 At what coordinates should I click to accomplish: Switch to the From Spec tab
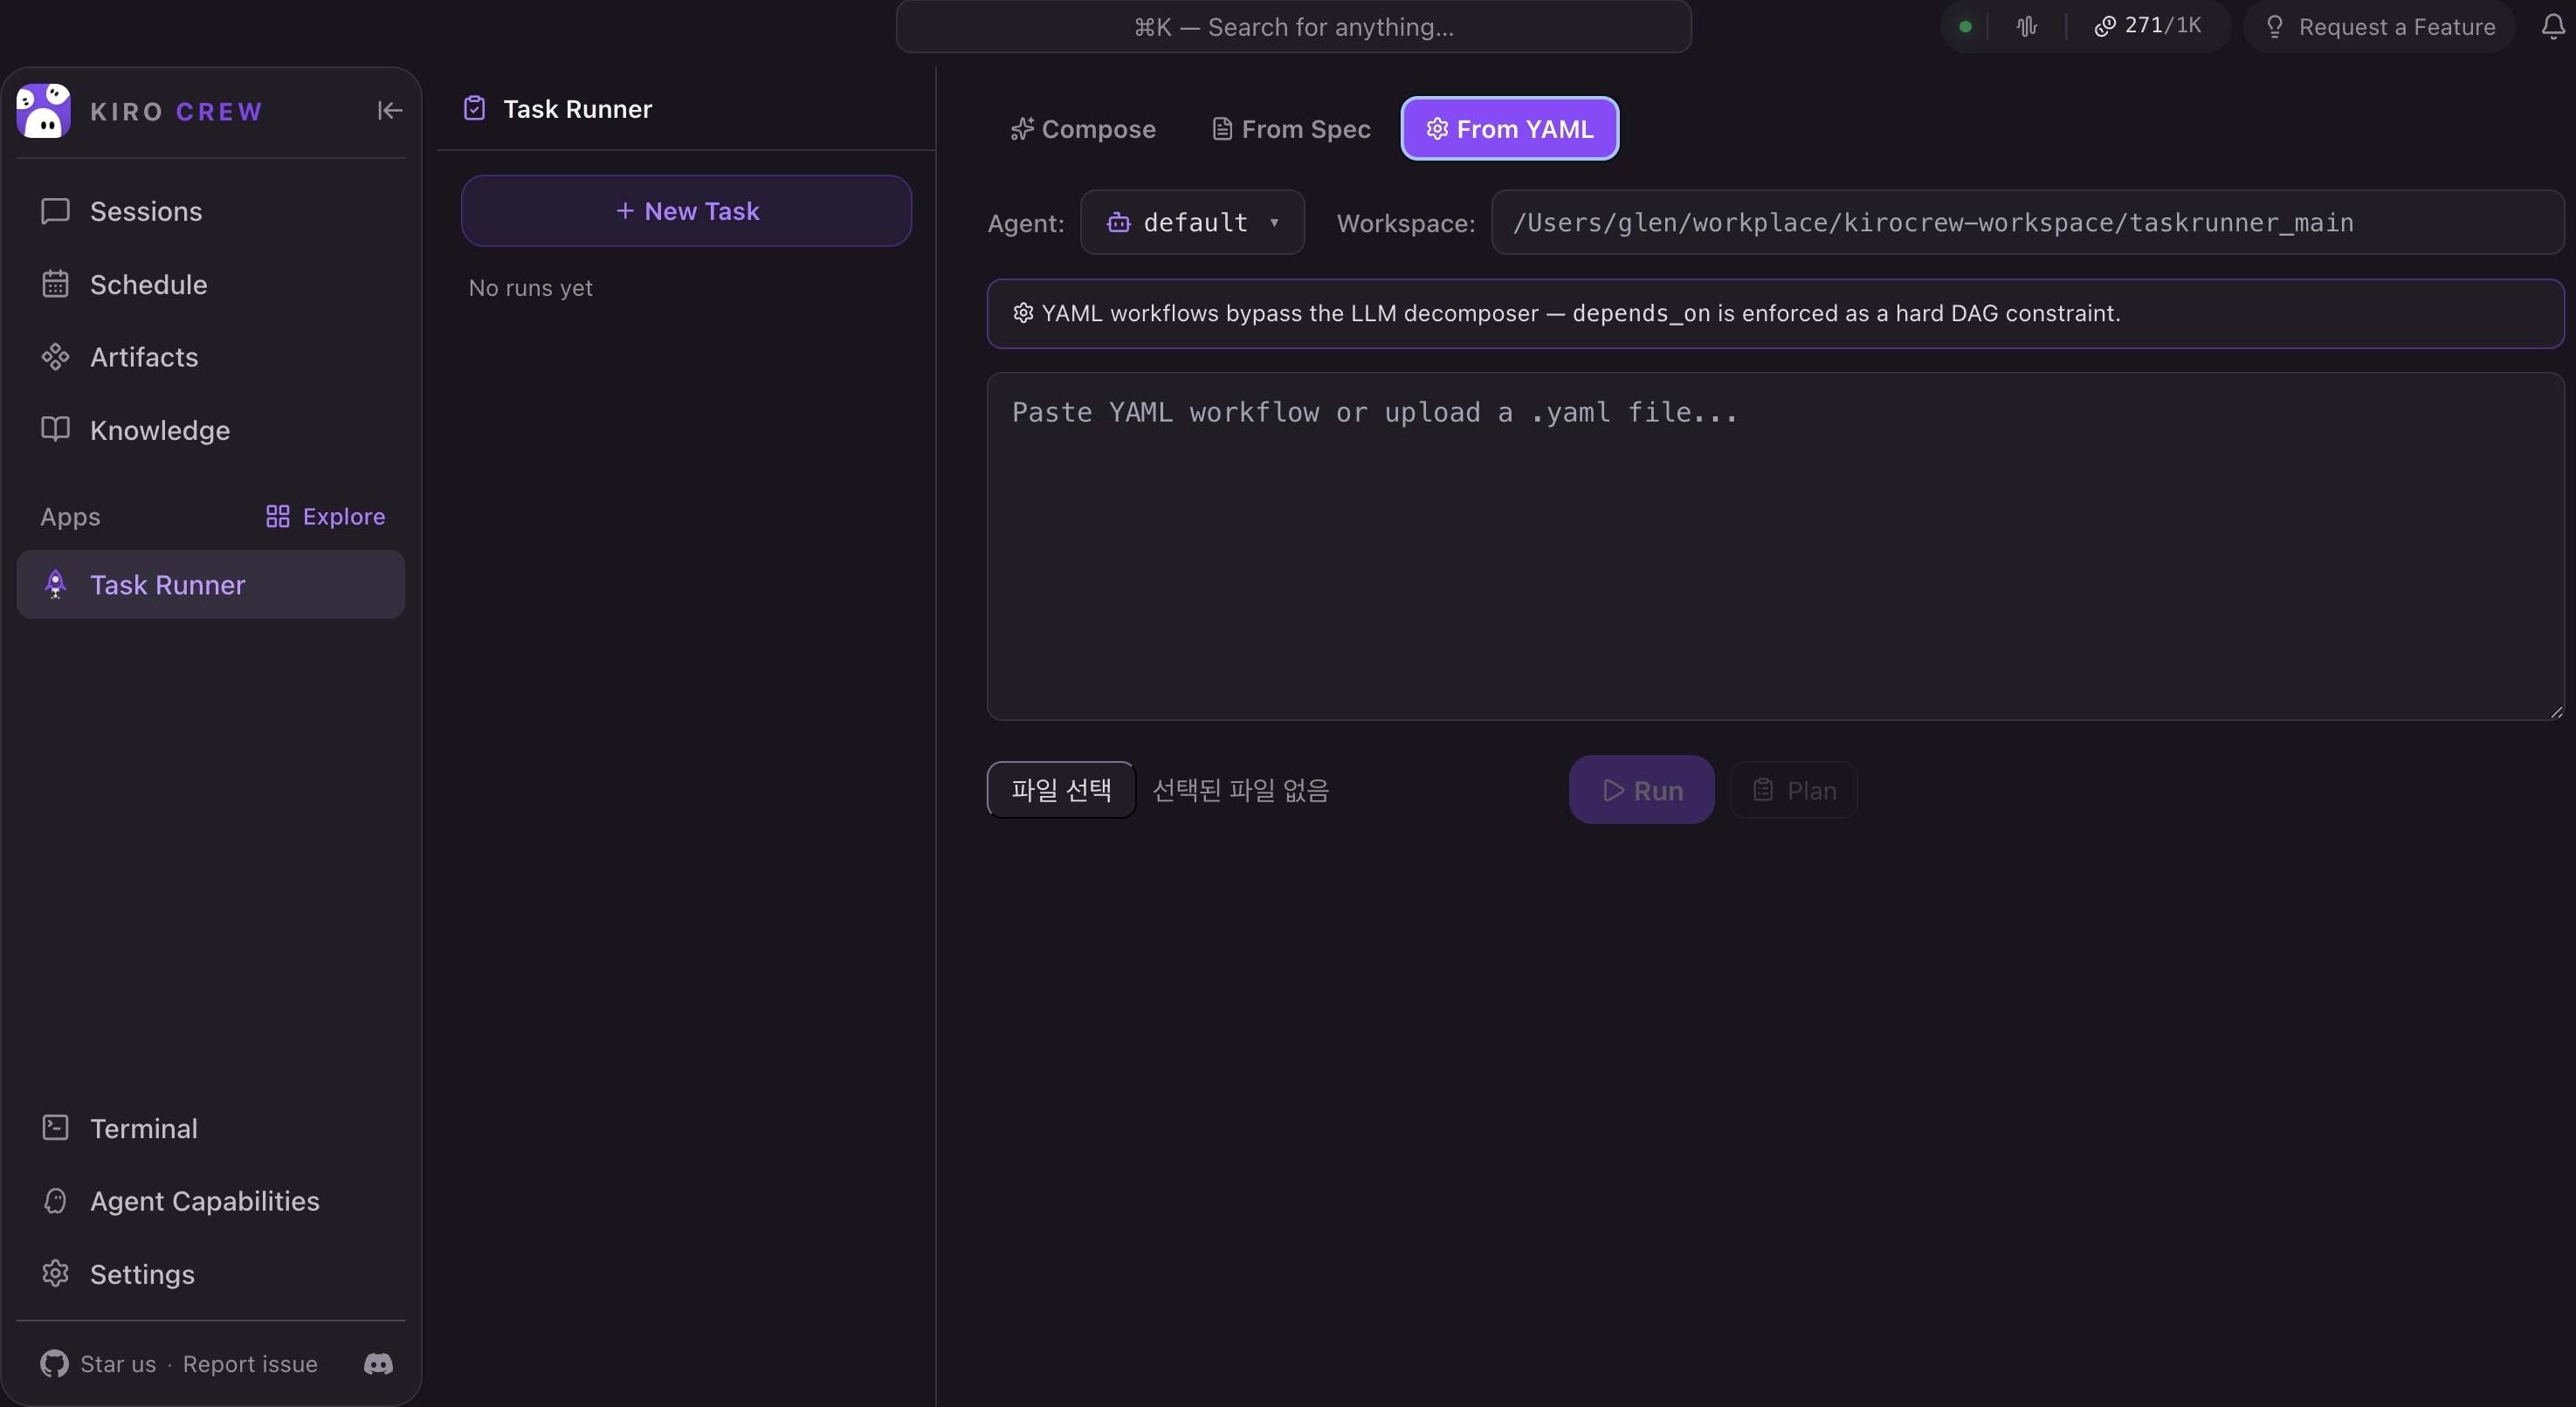pos(1290,129)
